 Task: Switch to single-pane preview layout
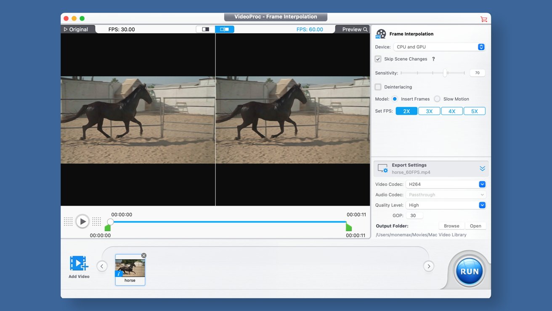[205, 29]
